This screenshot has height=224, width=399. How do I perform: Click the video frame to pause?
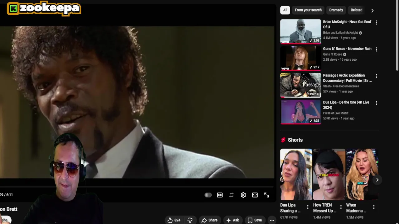[x=137, y=102]
